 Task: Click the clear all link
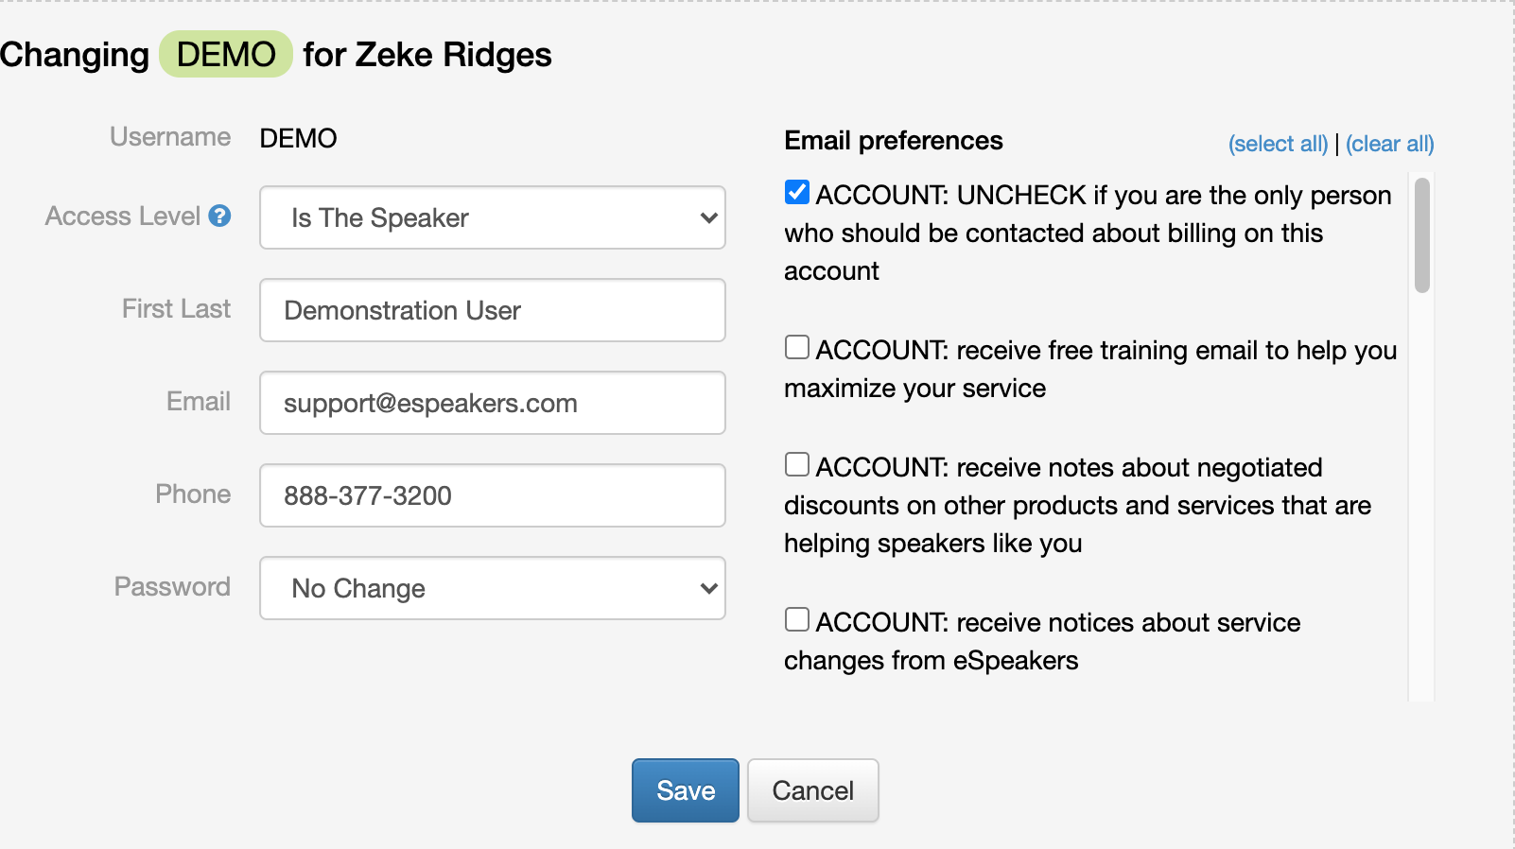(1389, 144)
